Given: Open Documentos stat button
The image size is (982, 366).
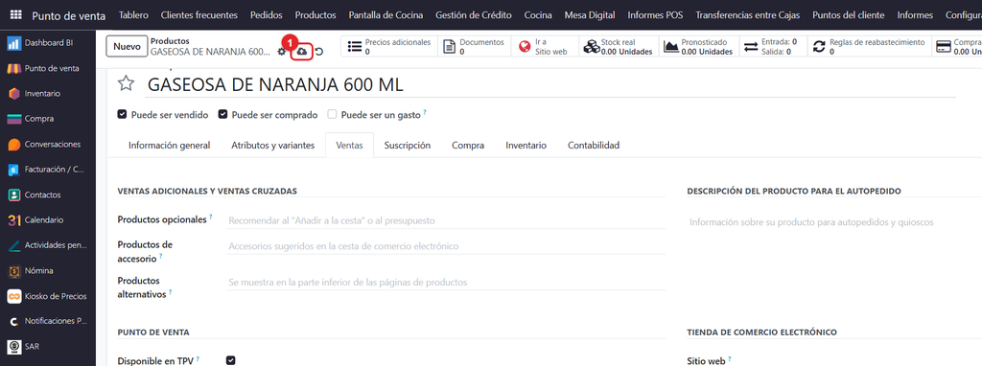Looking at the screenshot, I should click(474, 47).
